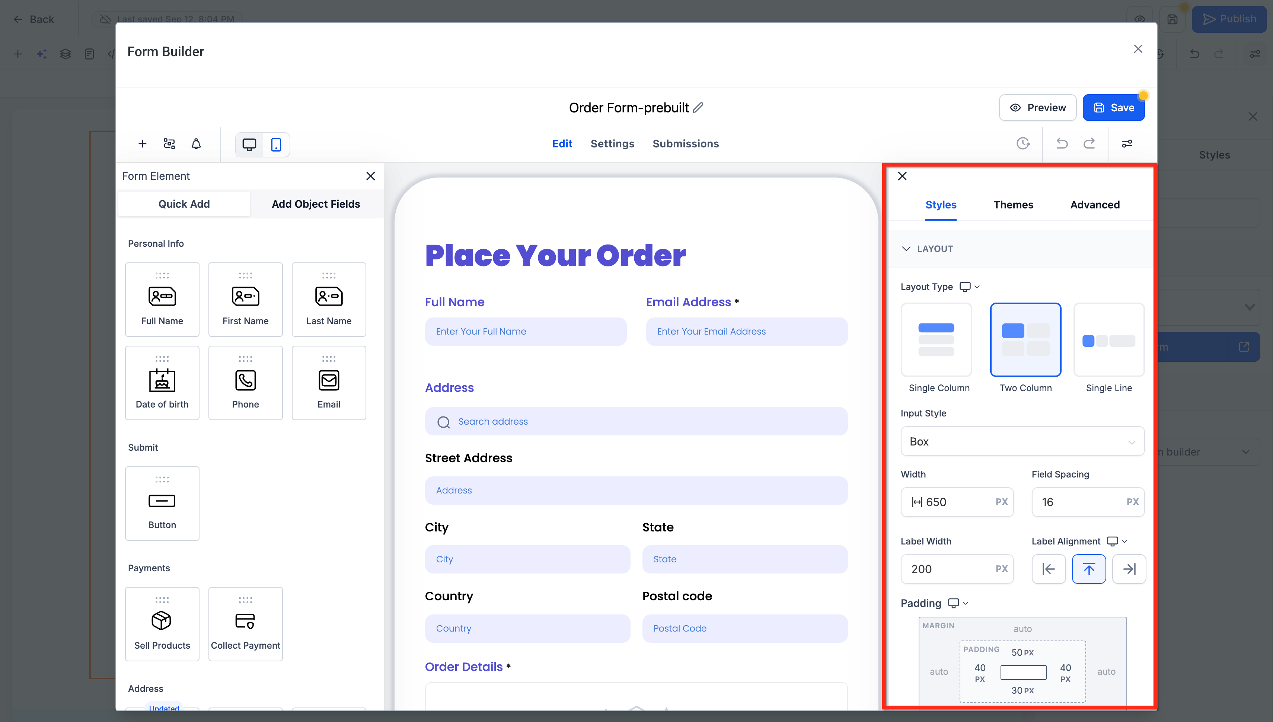Open the Input Style Box dropdown
The height and width of the screenshot is (722, 1273).
click(1022, 441)
